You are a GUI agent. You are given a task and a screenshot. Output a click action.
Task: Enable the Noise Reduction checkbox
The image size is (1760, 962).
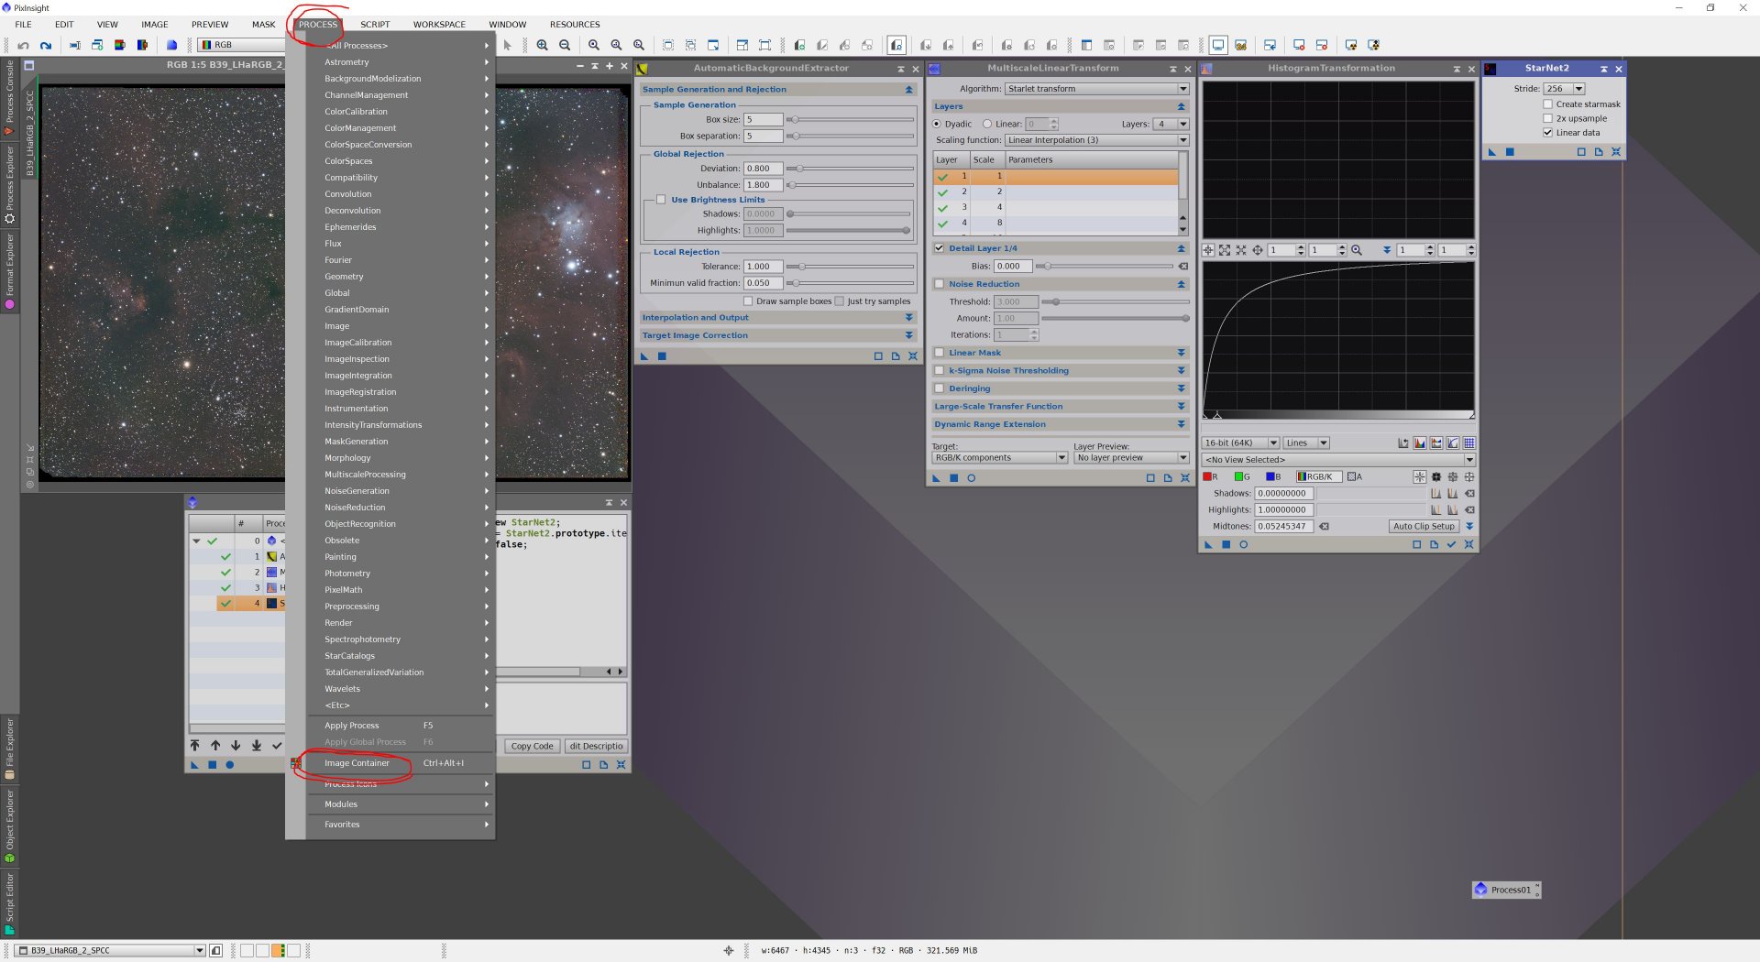(x=939, y=284)
